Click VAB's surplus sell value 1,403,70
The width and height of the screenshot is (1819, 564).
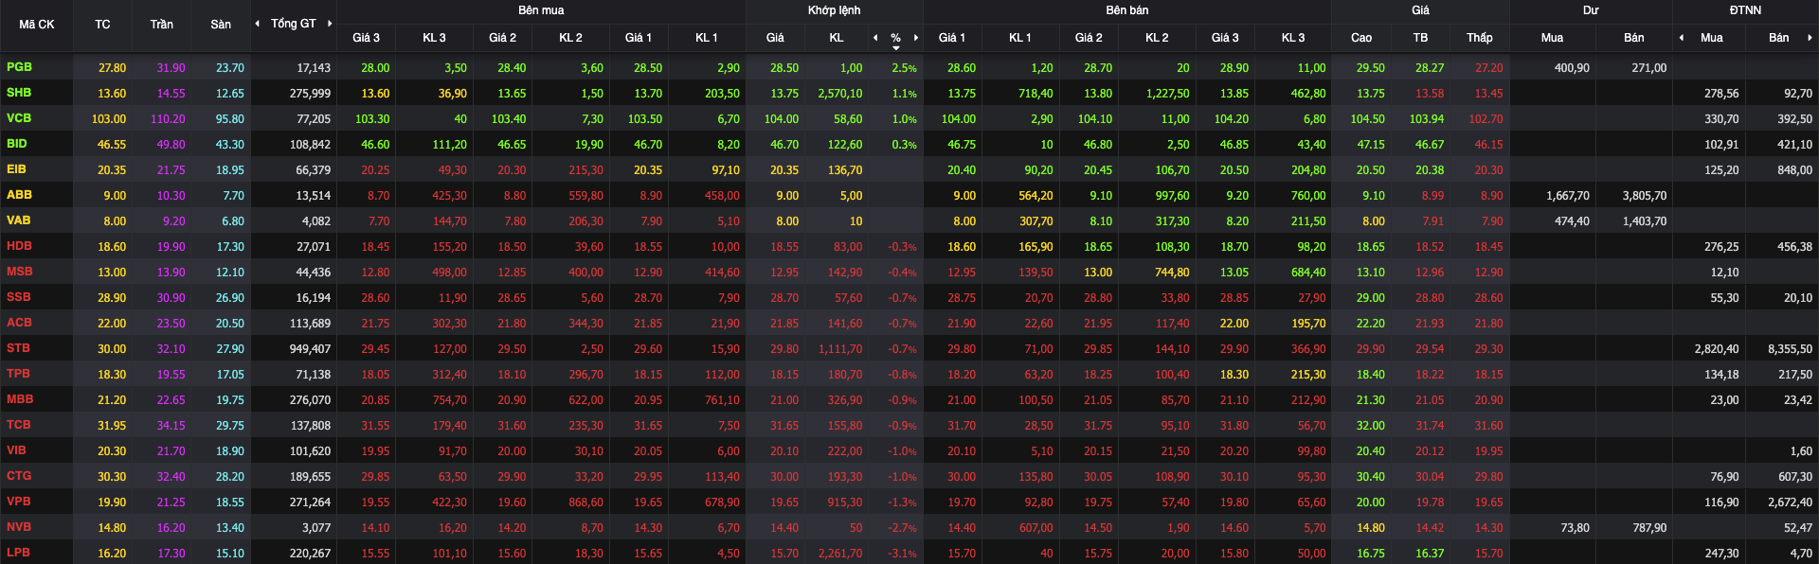pyautogui.click(x=1645, y=221)
